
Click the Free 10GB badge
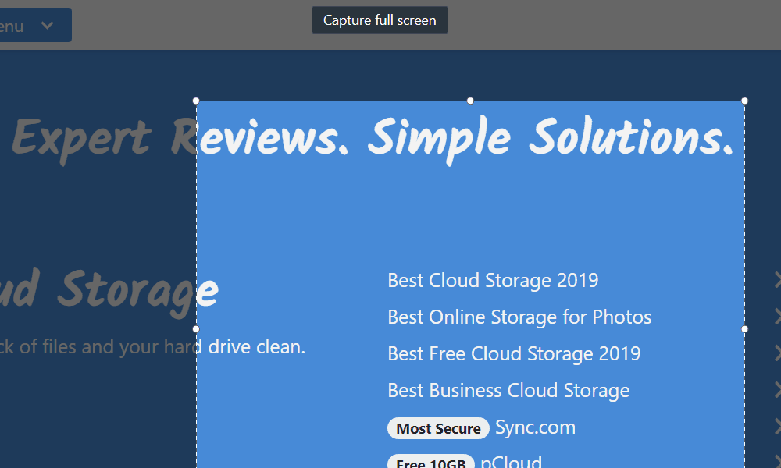pos(430,463)
